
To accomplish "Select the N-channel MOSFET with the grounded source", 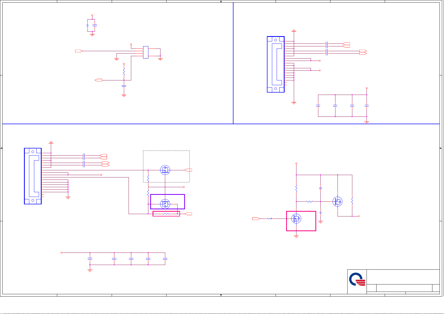I will click(296, 219).
